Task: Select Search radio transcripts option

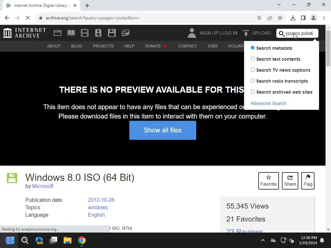Action: [252, 80]
